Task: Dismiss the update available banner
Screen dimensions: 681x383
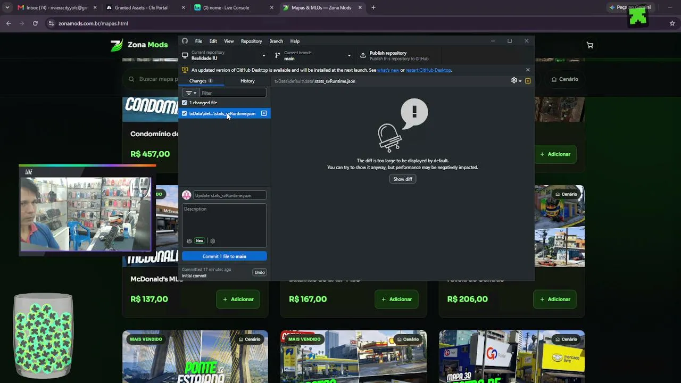Action: tap(528, 70)
